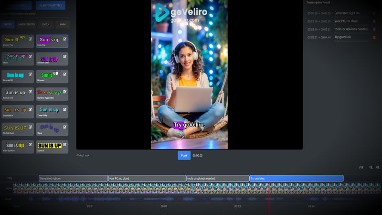
Task: Apply the Gradient Slide caption style
Action: (x=52, y=59)
